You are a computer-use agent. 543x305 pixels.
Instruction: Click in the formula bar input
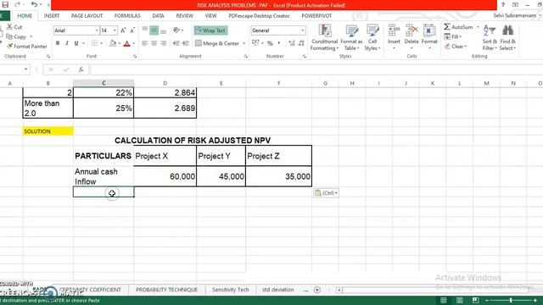316,69
